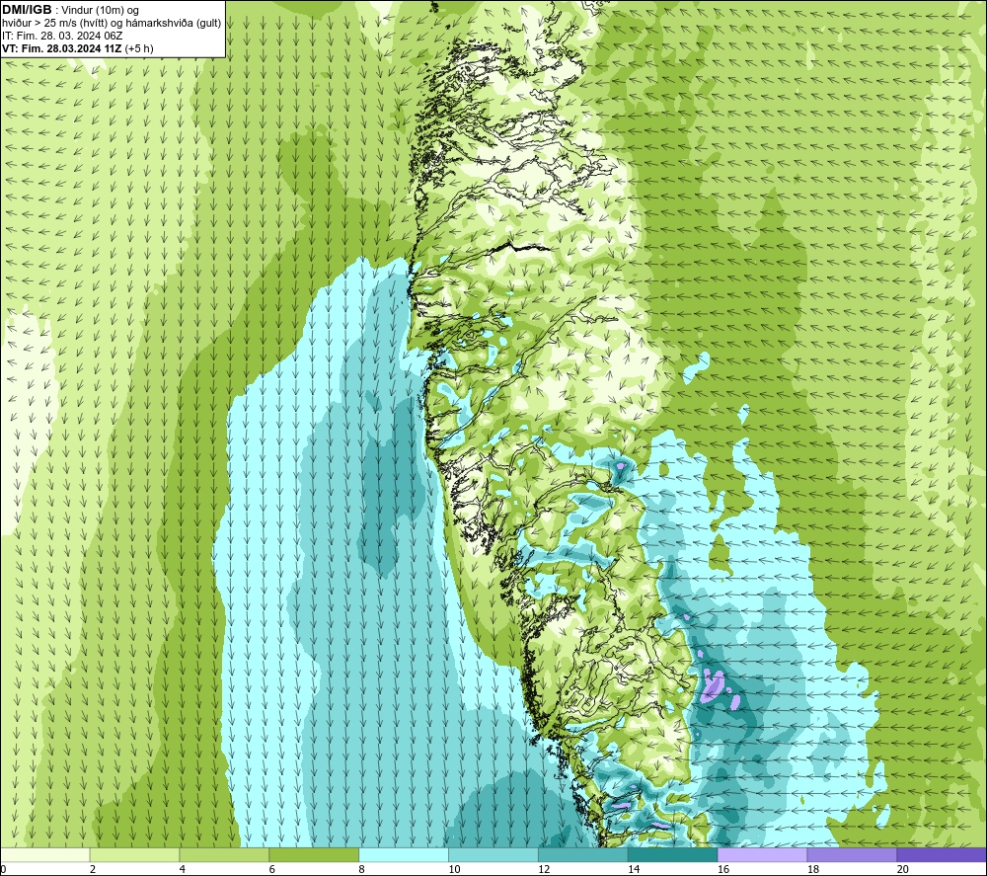Click the 16–18 m/s light purple legend swatch
Screen dimensions: 987x876
[x=762, y=854]
